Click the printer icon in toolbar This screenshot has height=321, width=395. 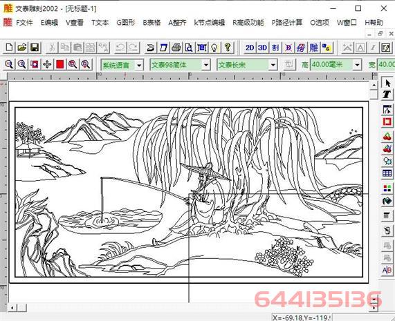click(x=176, y=48)
